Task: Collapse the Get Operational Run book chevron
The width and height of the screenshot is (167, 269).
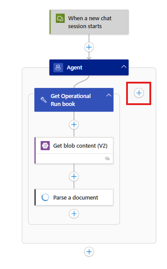Action: (x=109, y=95)
